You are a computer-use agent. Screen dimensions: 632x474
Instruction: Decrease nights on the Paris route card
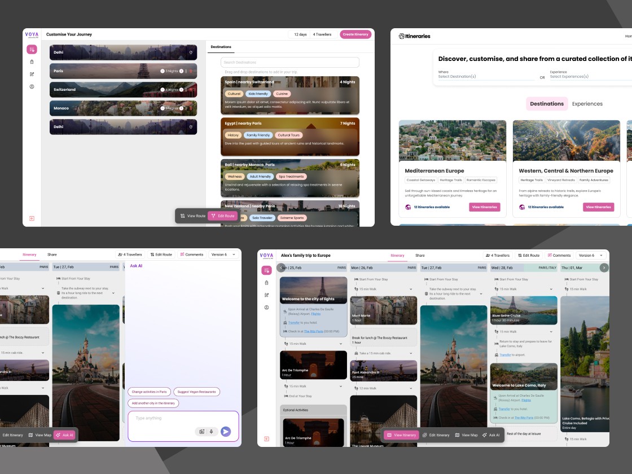163,71
